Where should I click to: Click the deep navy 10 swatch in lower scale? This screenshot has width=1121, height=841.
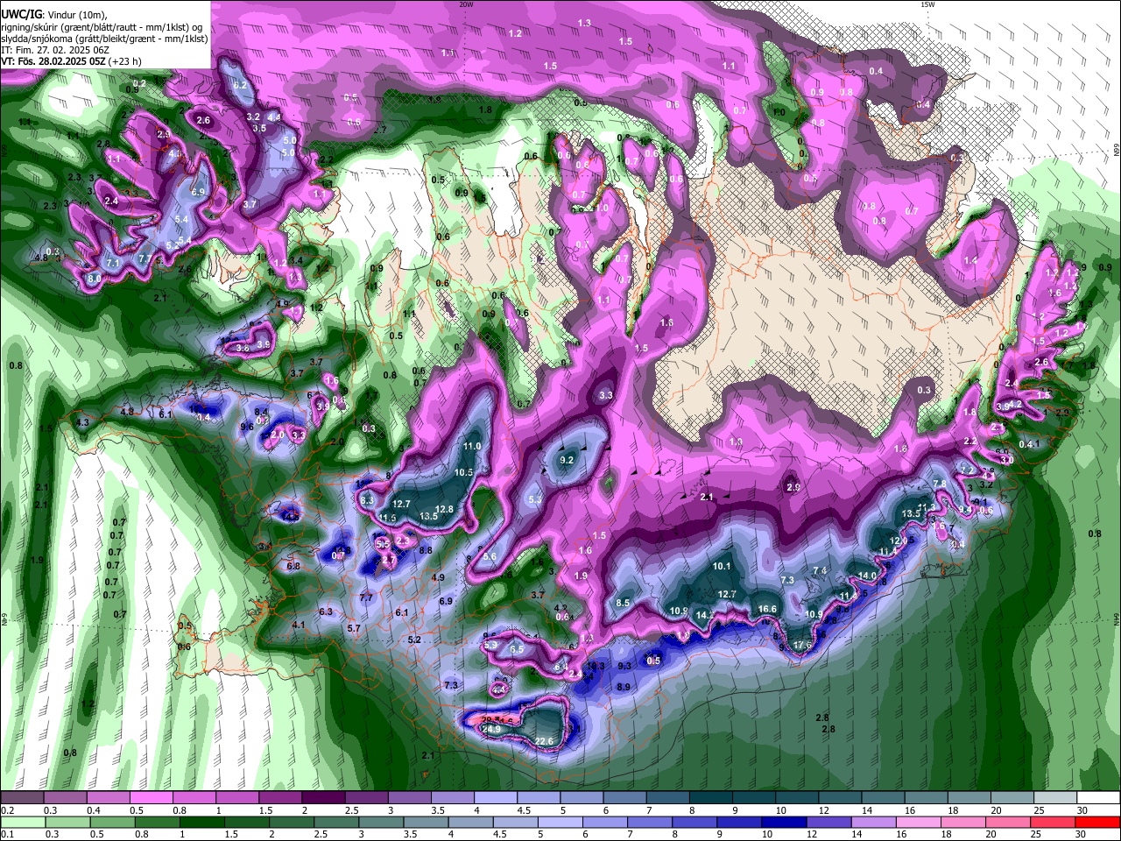[x=785, y=822]
